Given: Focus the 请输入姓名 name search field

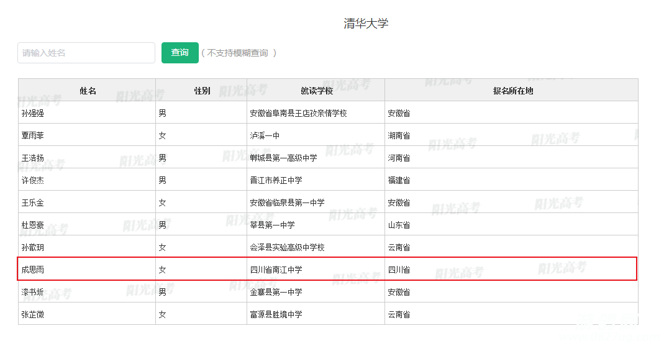Looking at the screenshot, I should [86, 53].
